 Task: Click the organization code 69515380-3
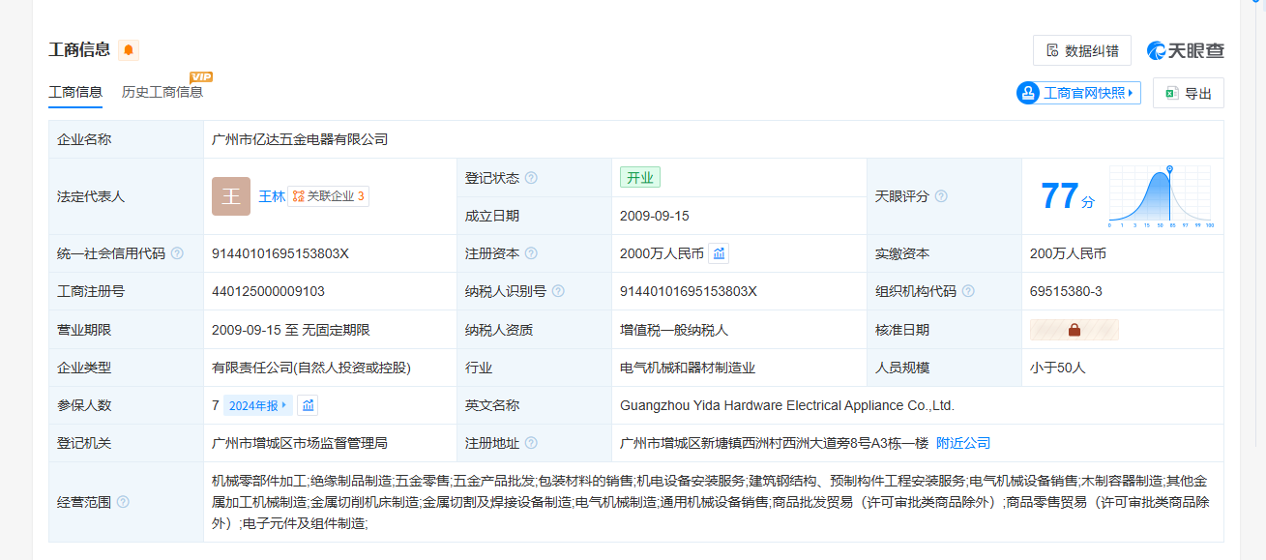1066,291
